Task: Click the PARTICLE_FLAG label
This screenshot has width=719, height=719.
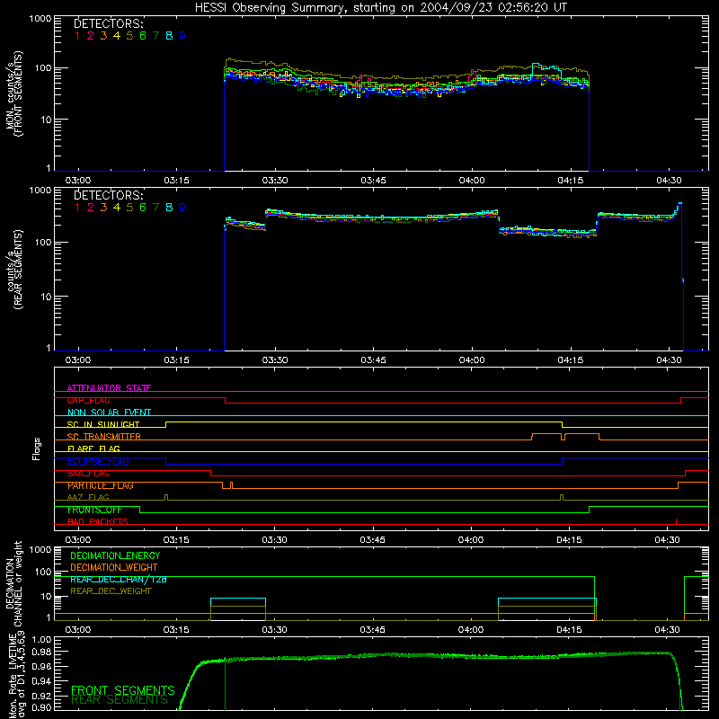Action: (x=101, y=485)
